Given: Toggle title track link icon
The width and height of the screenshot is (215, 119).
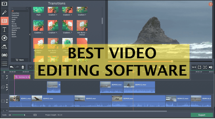Looking at the screenshot, I should coord(7,78).
